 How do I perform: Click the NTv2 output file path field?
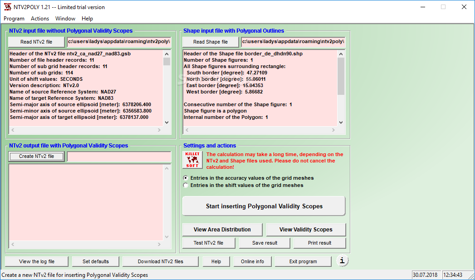[119, 157]
